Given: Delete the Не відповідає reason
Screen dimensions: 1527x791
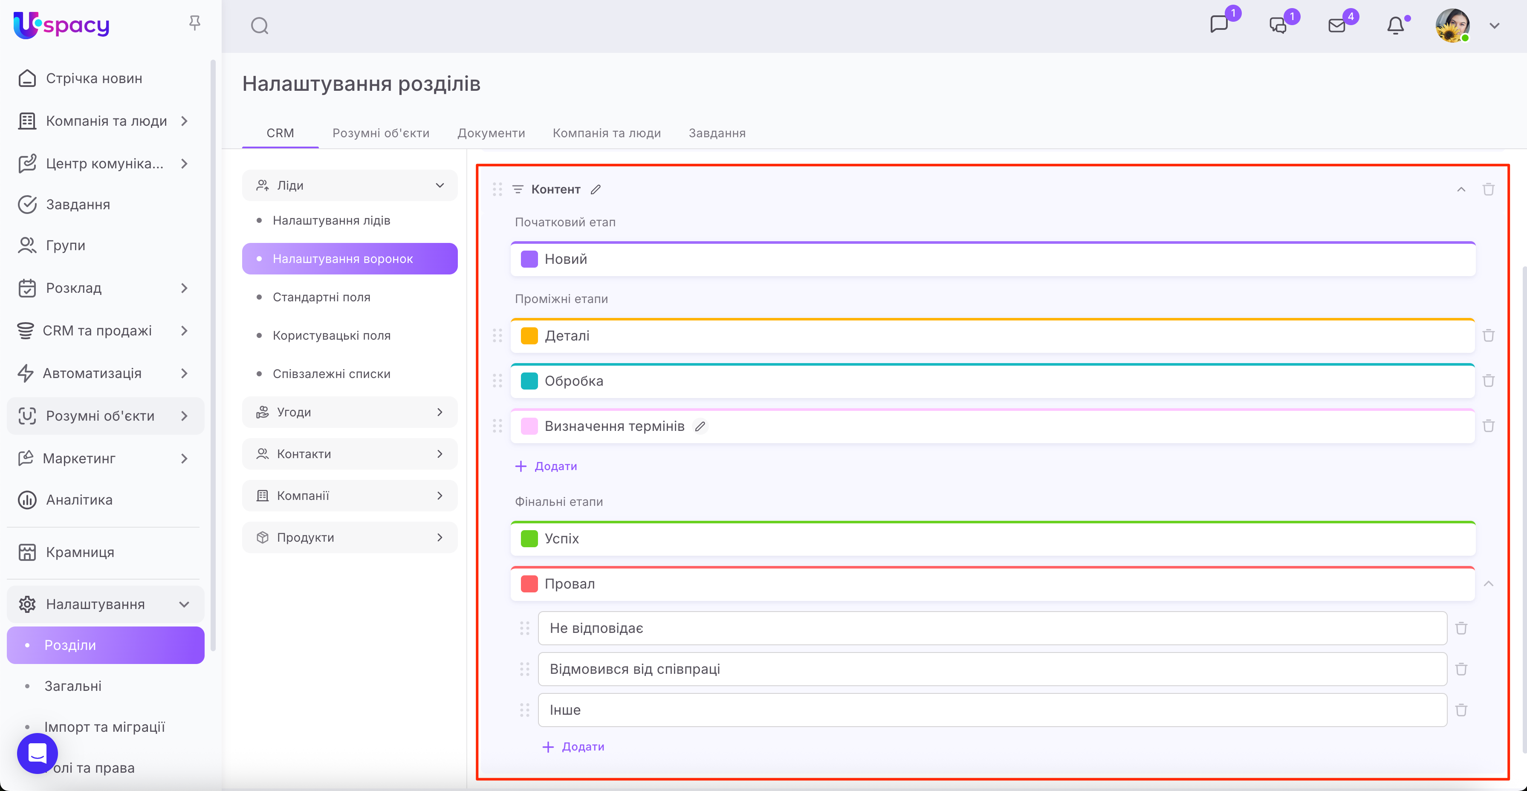Looking at the screenshot, I should (x=1461, y=628).
